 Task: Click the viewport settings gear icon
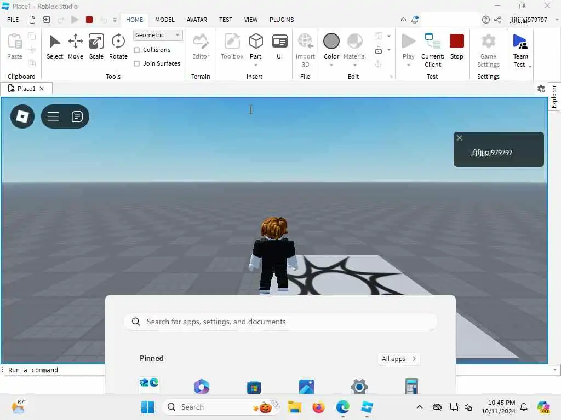point(541,89)
